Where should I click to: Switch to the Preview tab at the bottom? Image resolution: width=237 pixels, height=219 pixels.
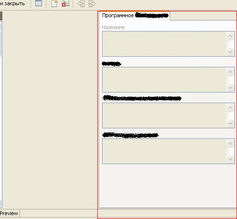tap(9, 213)
